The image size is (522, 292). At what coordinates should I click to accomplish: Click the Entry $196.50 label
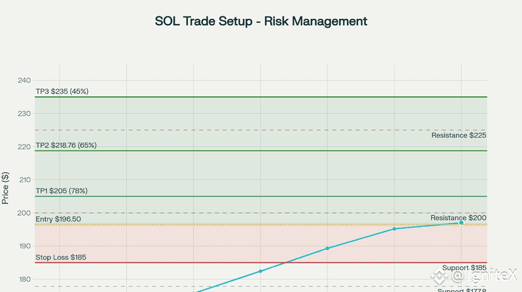58,219
